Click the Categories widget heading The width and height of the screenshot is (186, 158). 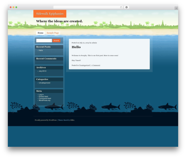(x=42, y=79)
